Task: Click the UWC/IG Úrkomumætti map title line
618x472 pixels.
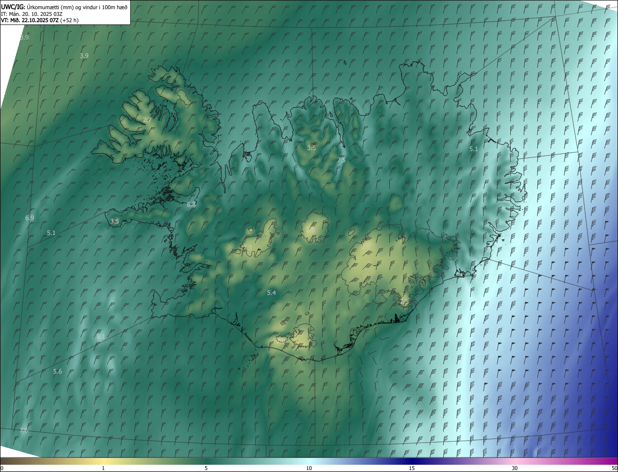Action: [x=64, y=7]
